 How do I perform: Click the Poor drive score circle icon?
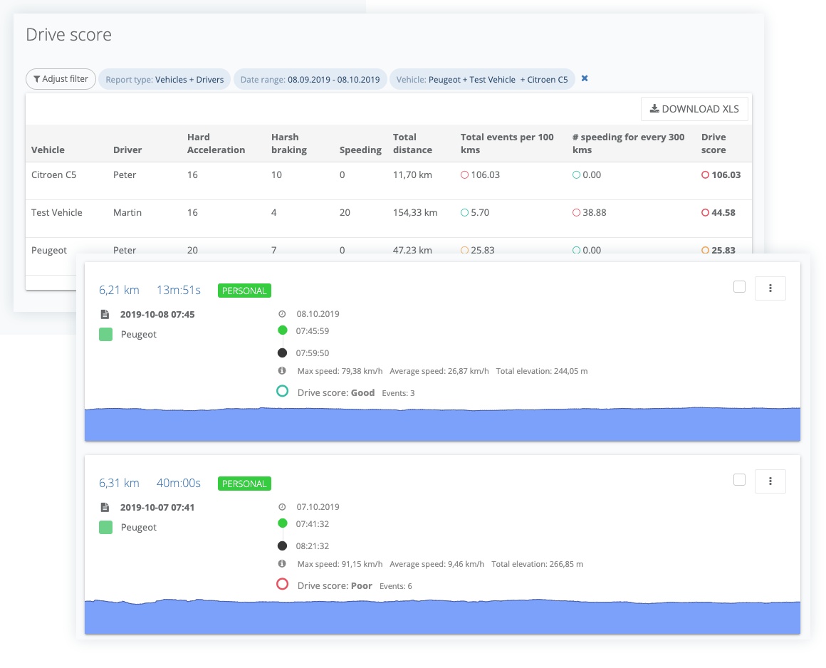[x=282, y=584]
